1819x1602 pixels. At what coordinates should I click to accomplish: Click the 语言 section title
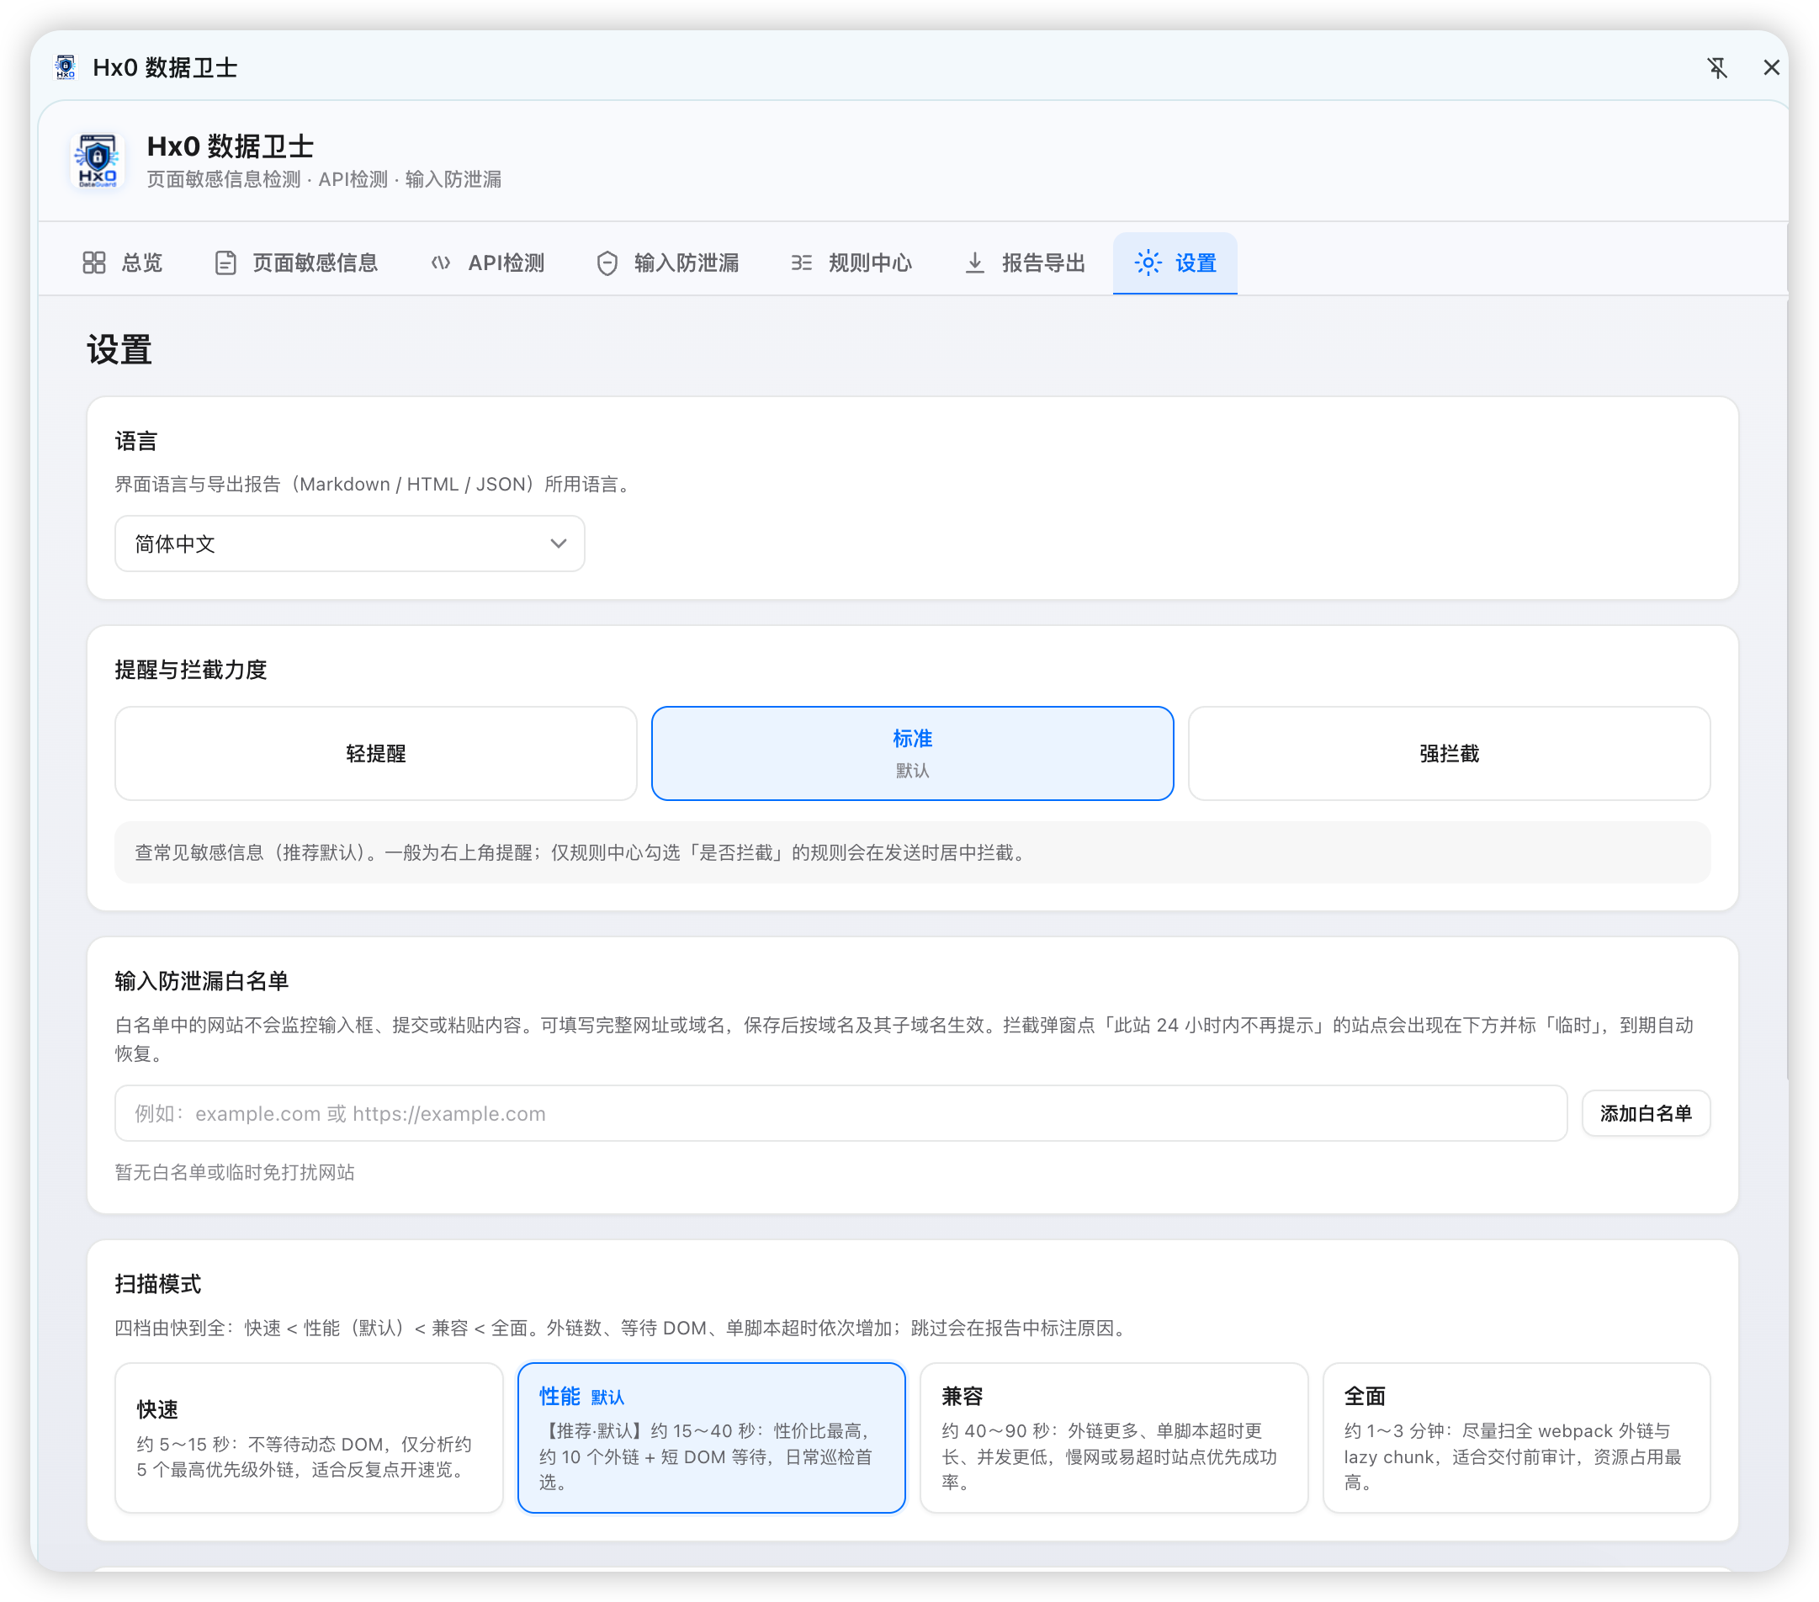136,441
